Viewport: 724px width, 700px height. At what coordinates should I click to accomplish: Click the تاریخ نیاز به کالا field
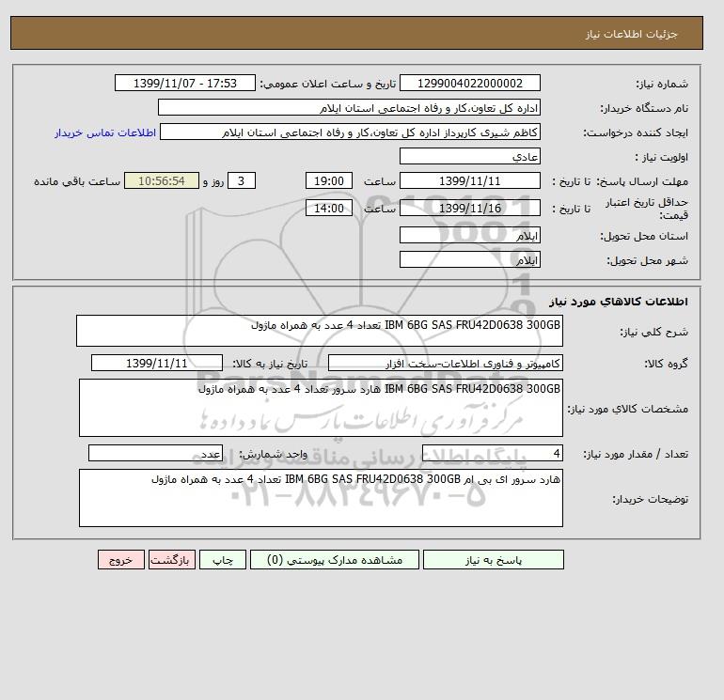click(157, 363)
